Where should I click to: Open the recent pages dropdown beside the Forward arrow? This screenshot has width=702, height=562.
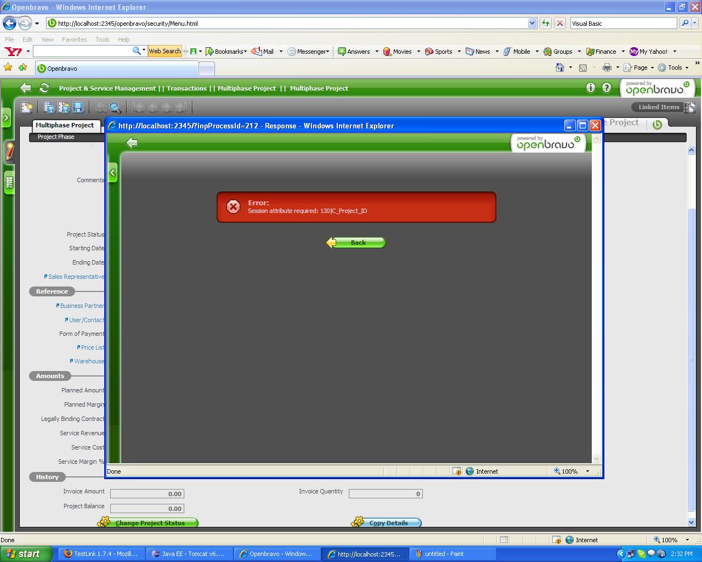(37, 24)
